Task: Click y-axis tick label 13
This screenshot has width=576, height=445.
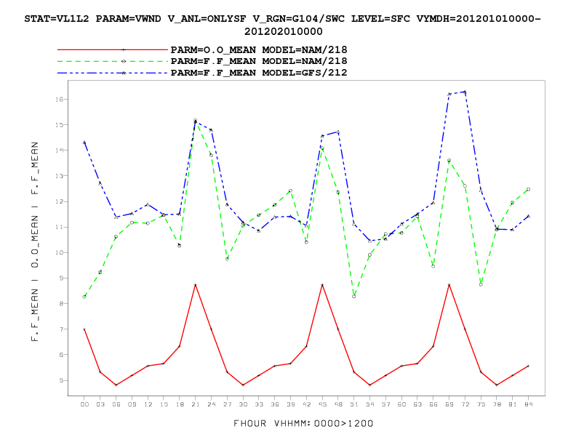Action: [59, 176]
